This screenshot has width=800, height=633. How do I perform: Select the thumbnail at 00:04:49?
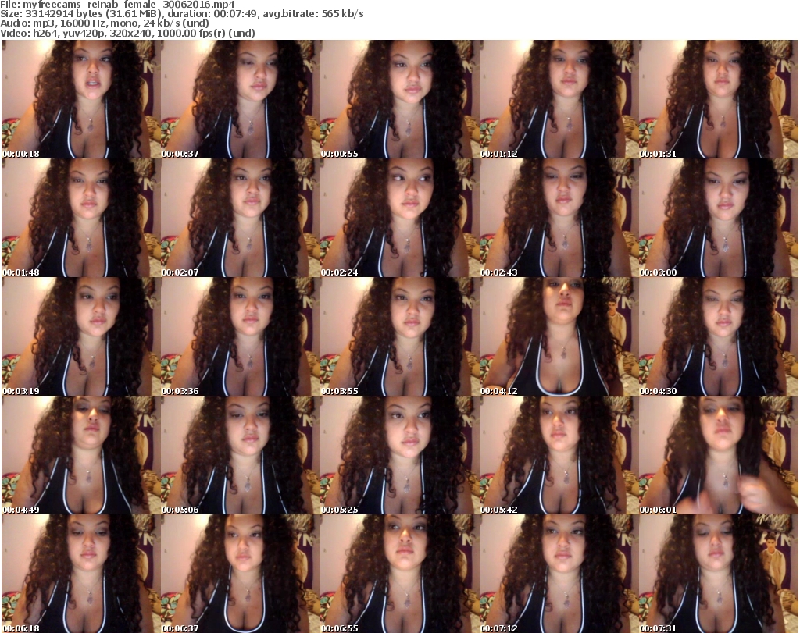coord(80,455)
